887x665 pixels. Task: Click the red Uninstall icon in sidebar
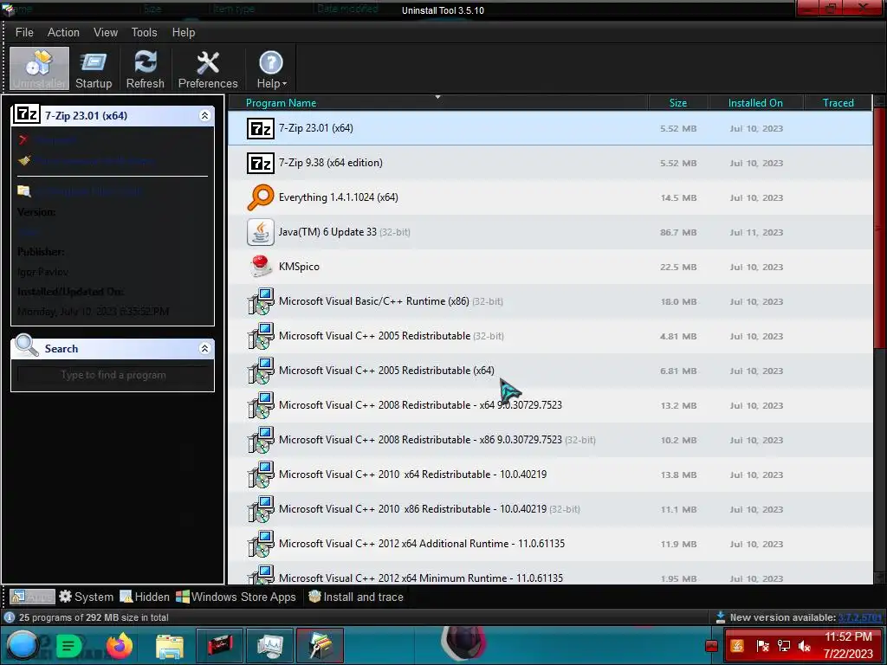click(x=23, y=139)
